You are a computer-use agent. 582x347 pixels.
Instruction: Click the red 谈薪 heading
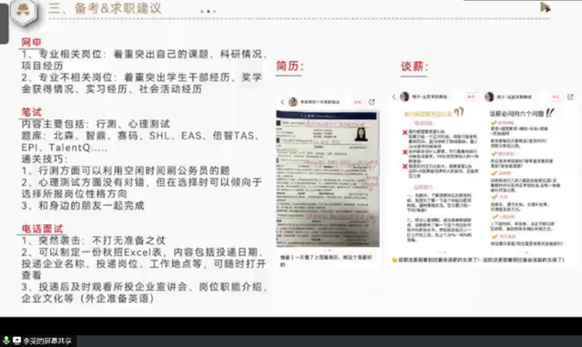(x=414, y=66)
